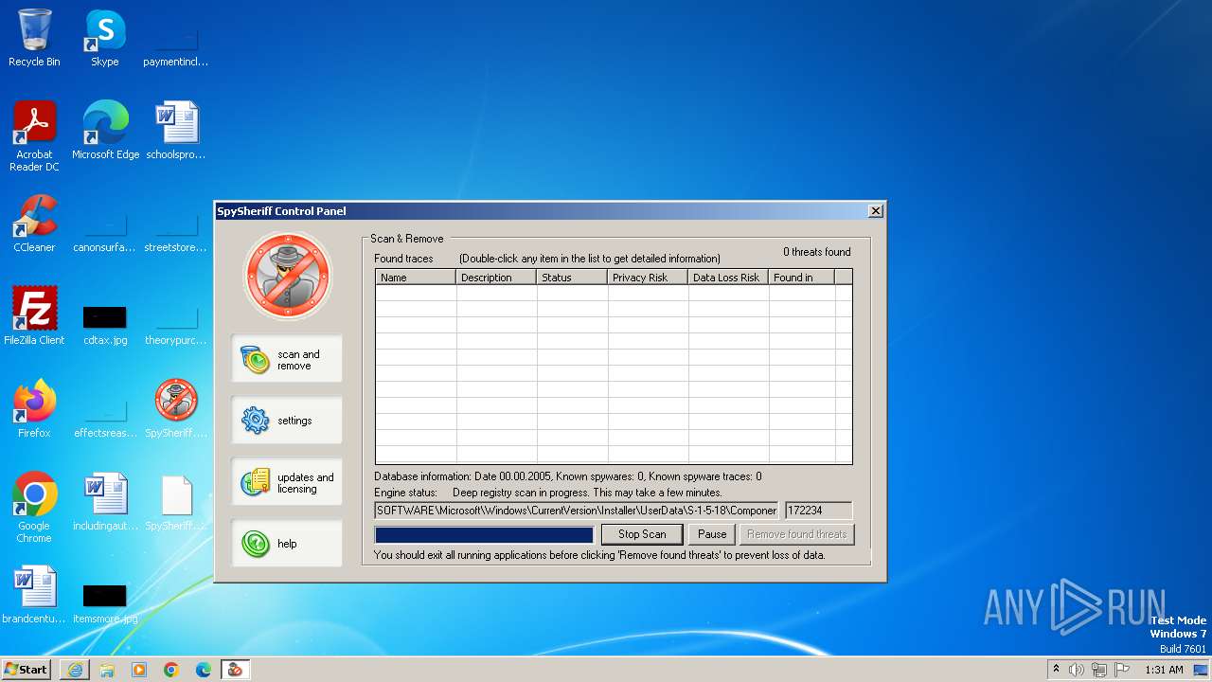This screenshot has height=682, width=1212.
Task: Click the Database information line
Action: [x=568, y=476]
